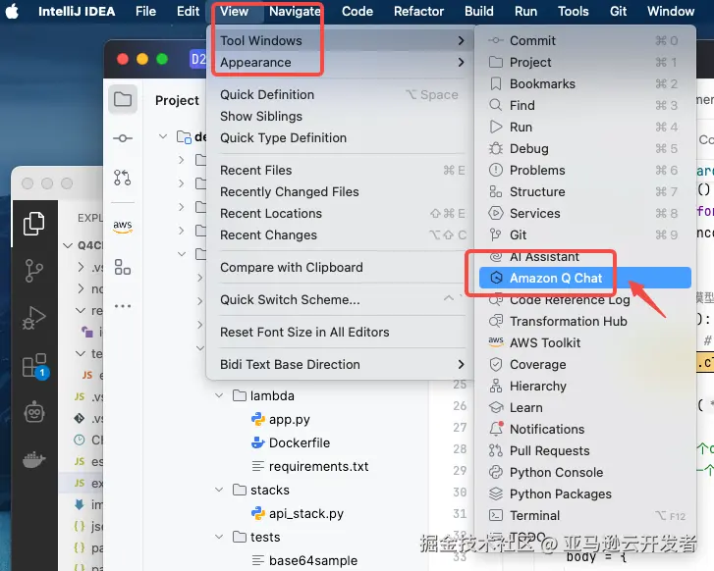Click the Structure icon in IntelliJ sidebar
714x571 pixels.
[x=123, y=267]
